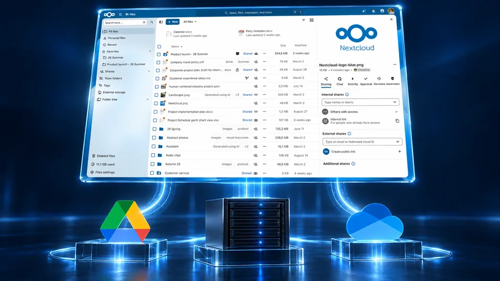500x281 pixels.
Task: Click the New button
Action: [x=172, y=22]
